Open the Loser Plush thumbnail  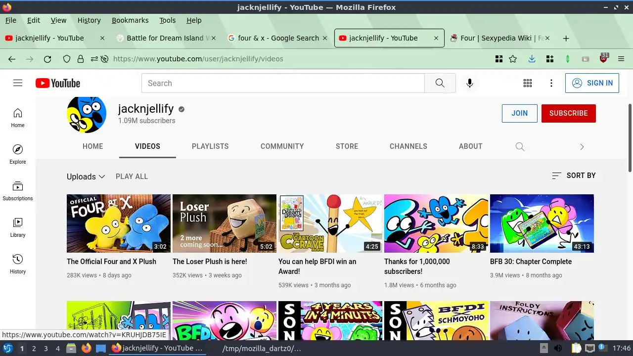(225, 223)
